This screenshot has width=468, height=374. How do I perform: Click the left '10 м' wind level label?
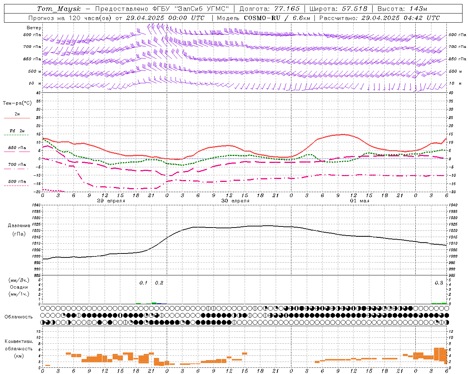point(35,83)
